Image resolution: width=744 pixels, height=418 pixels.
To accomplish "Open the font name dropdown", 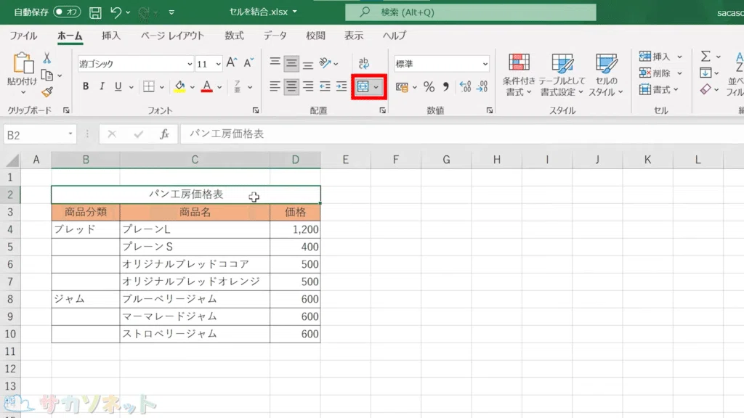I will (190, 64).
